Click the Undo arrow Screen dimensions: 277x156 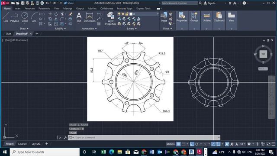[47, 3]
